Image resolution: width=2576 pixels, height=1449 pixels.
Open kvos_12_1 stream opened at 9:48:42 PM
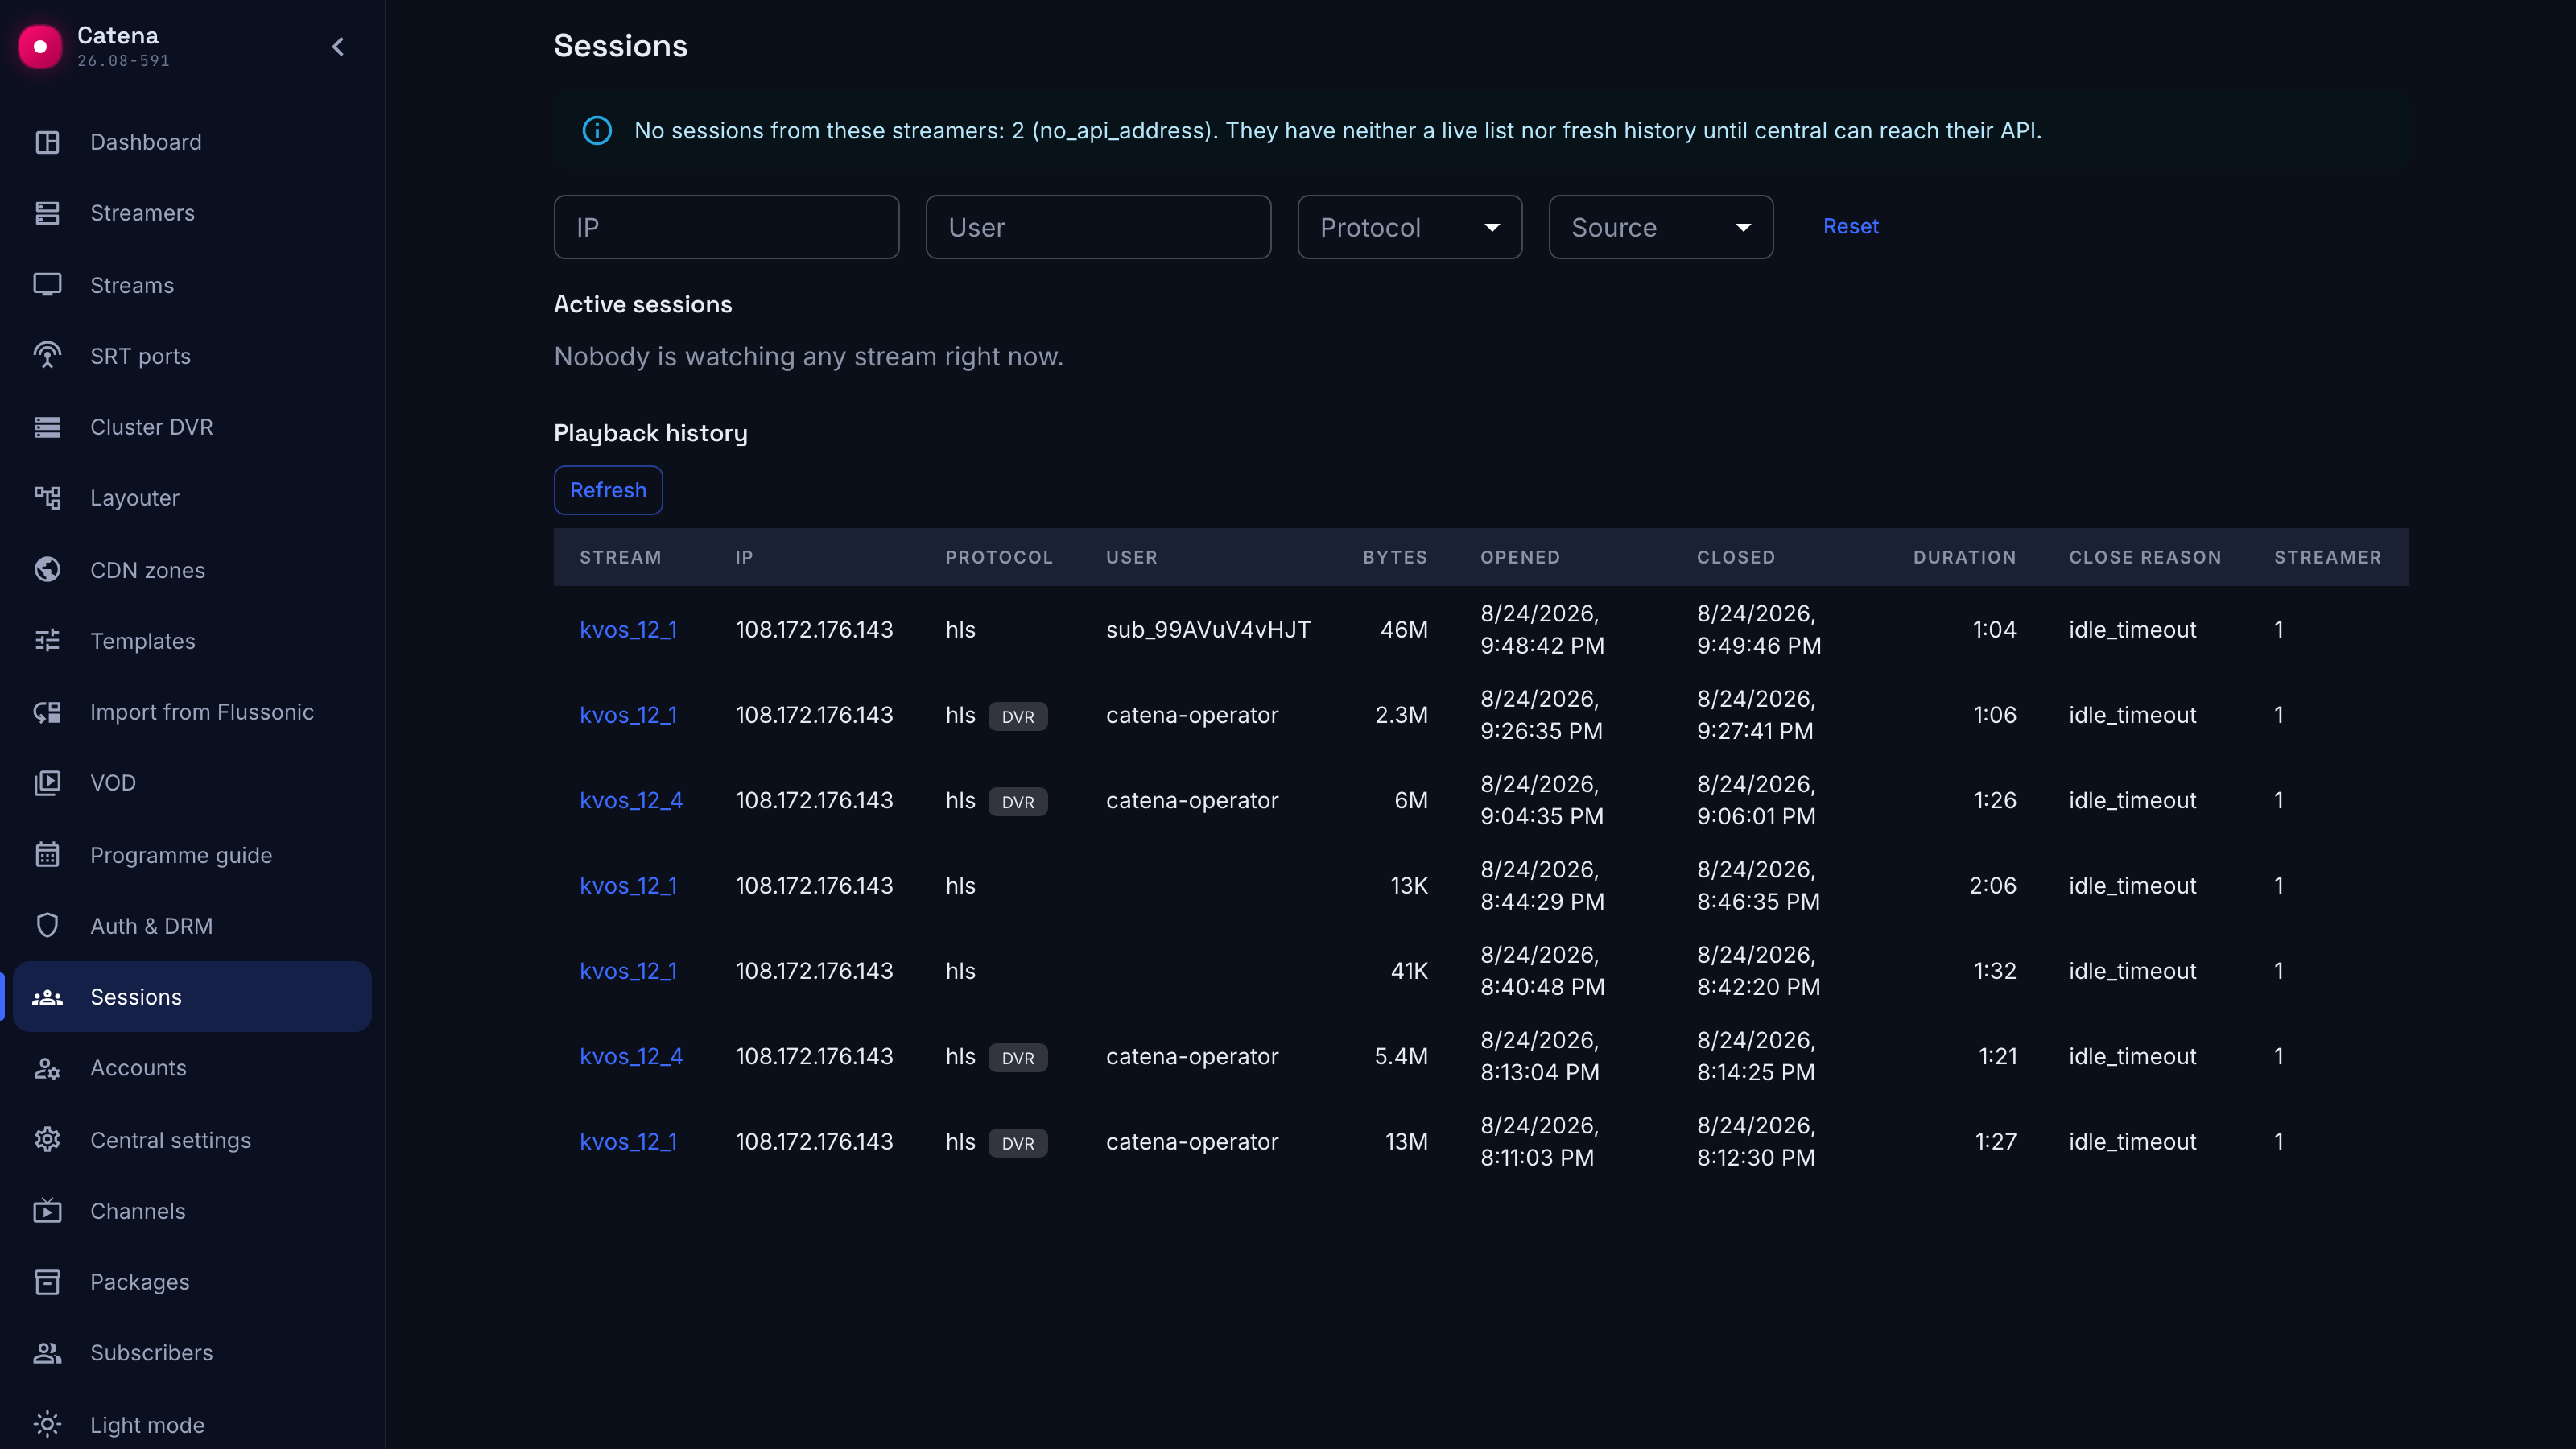[628, 630]
